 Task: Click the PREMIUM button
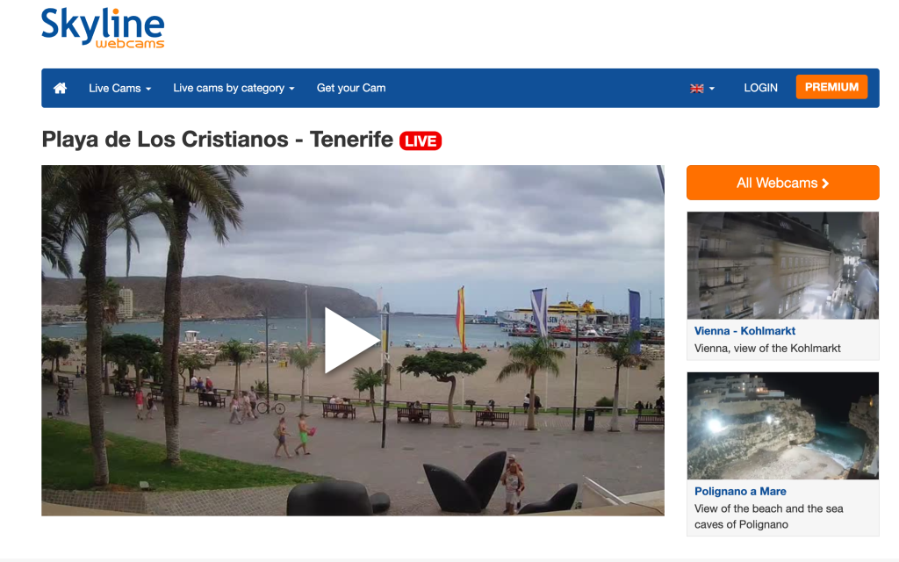pos(831,87)
